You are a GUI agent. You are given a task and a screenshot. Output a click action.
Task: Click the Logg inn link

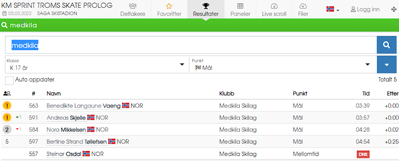click(x=365, y=9)
